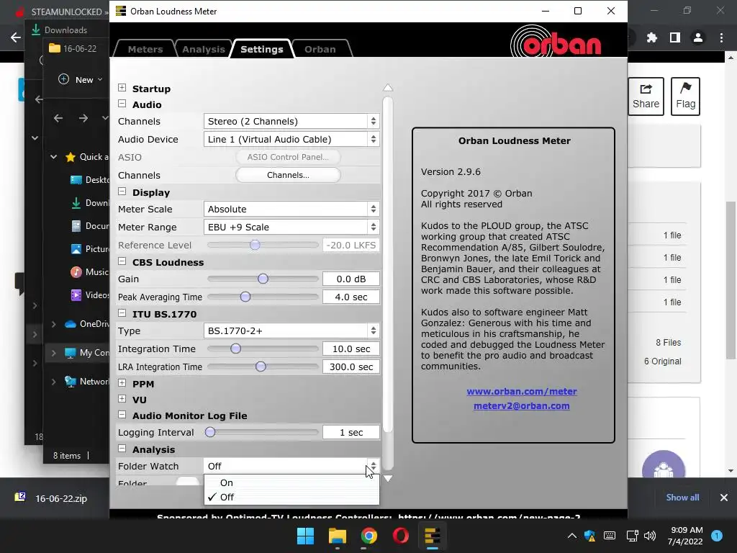Open the Audio Device dropdown
The width and height of the screenshot is (737, 553).
[x=291, y=139]
